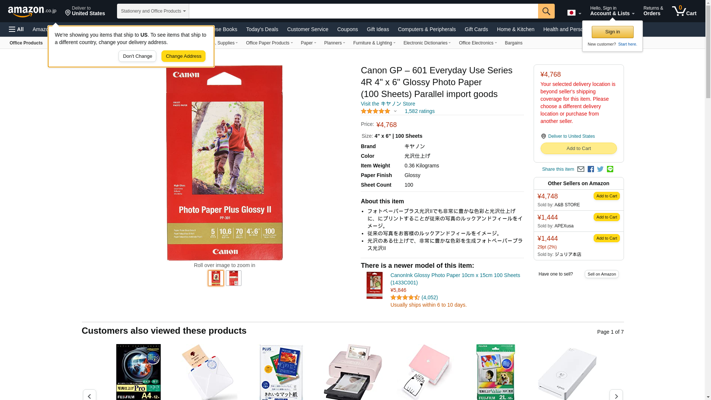Open the shopping cart icon

pos(684,11)
